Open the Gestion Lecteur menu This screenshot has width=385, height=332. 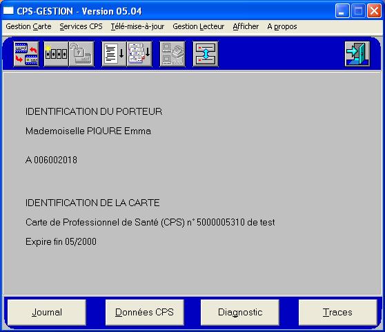(x=199, y=26)
